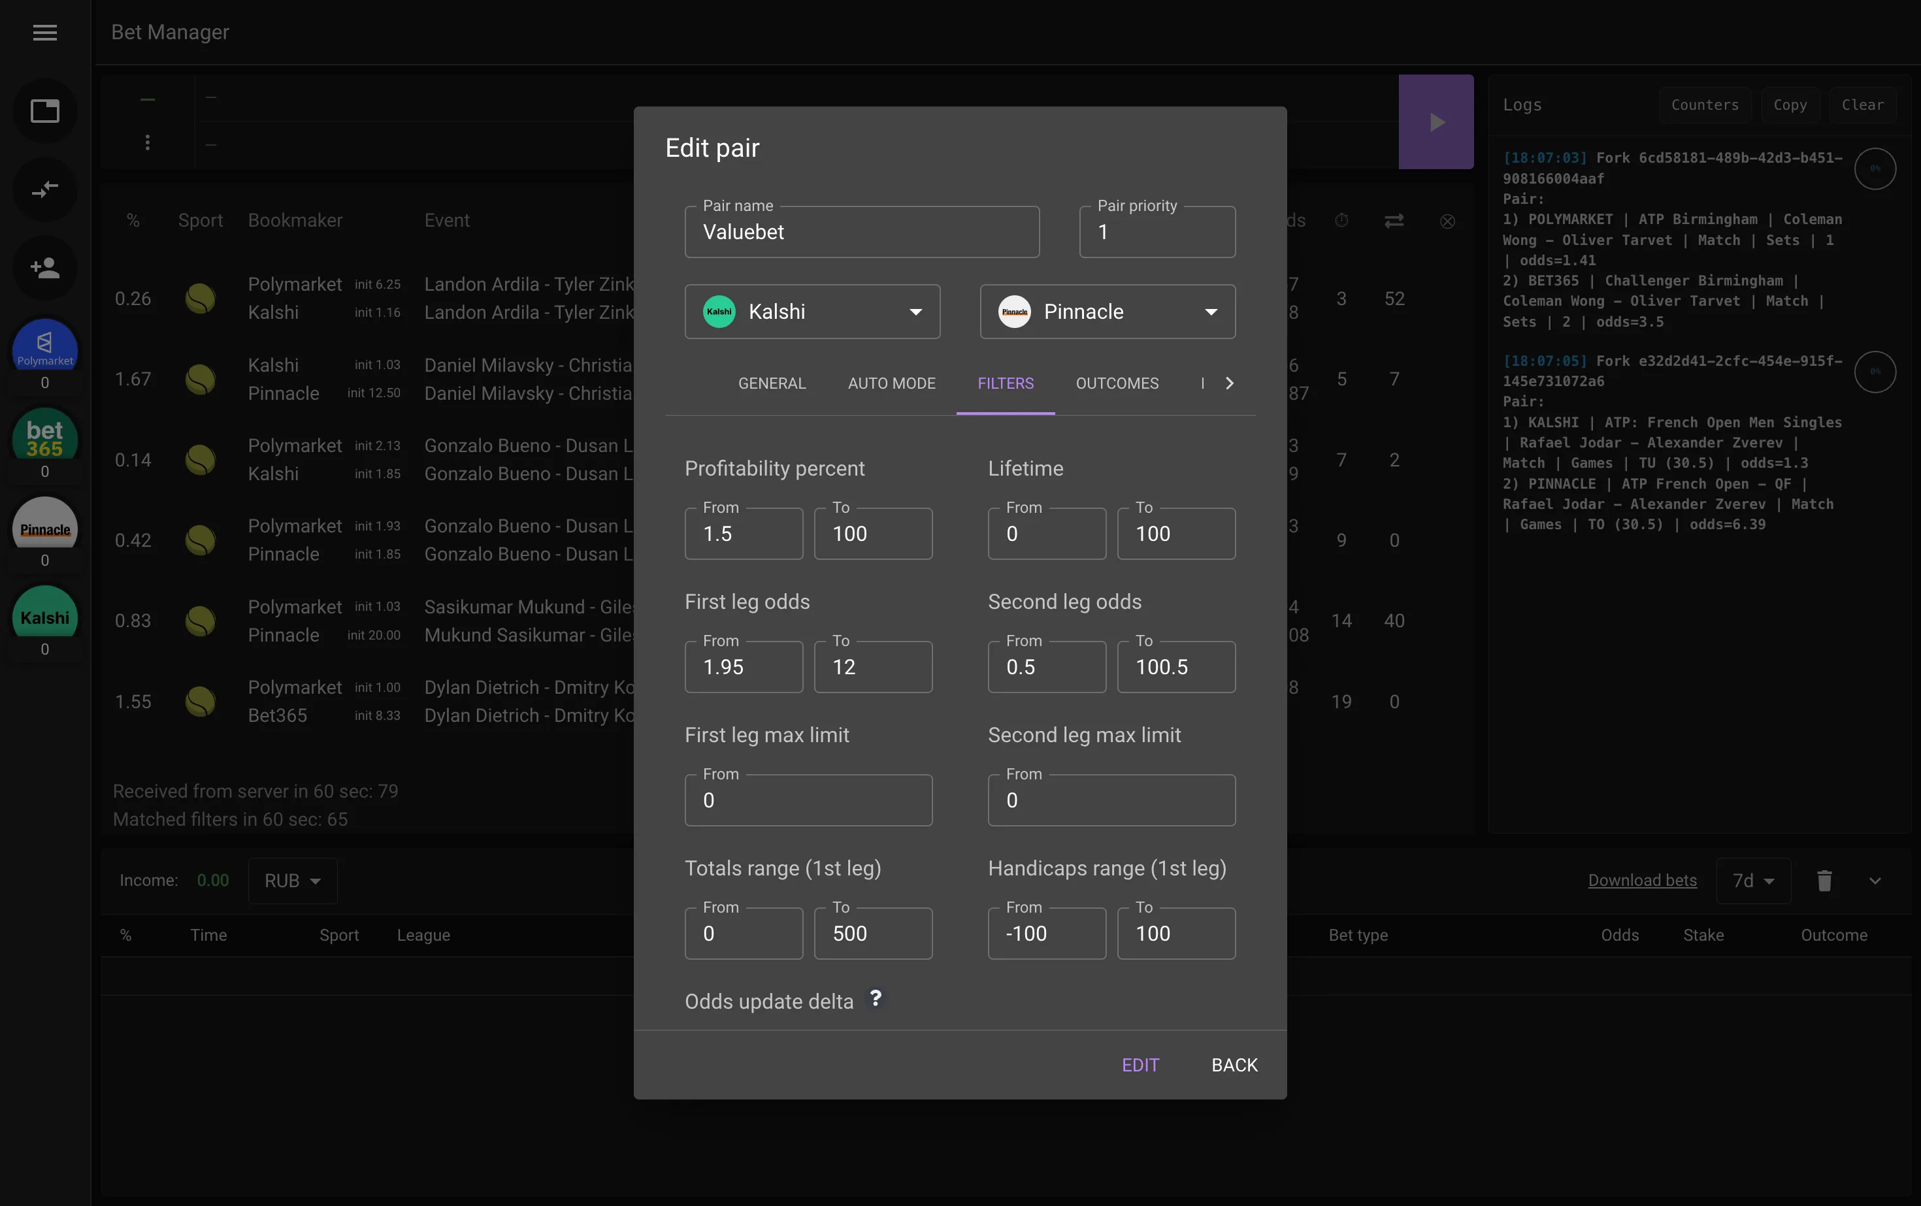Screen dimensions: 1921x1206
Task: Open the Pinnacle bookmaker dropdown
Action: (x=1108, y=312)
